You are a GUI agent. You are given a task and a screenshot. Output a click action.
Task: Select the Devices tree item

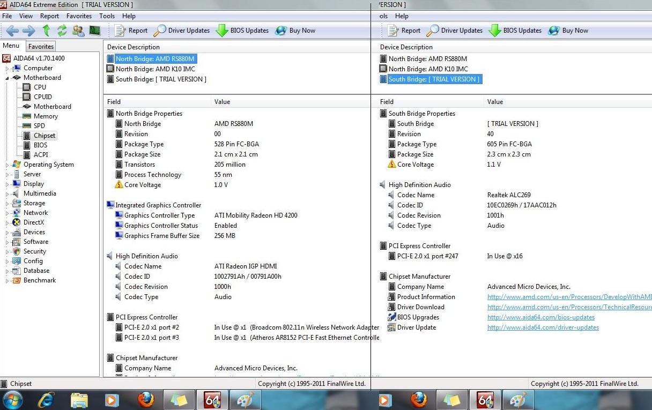point(34,232)
